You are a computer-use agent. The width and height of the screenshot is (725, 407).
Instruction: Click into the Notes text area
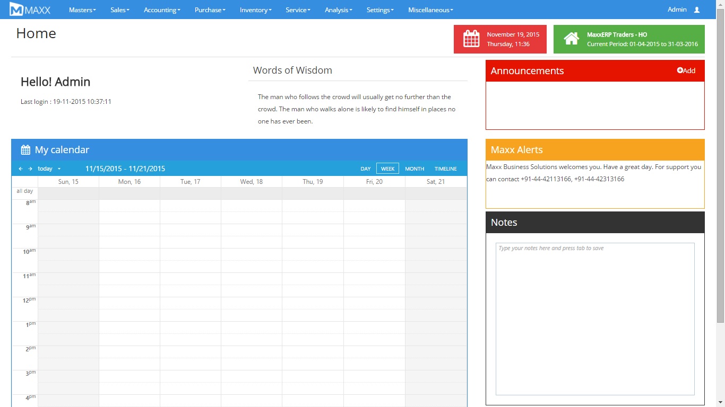[594, 318]
